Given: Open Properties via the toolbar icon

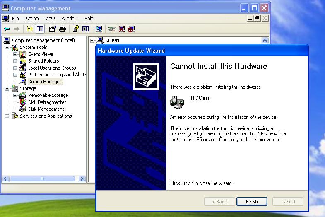Looking at the screenshot, I should [53, 29].
